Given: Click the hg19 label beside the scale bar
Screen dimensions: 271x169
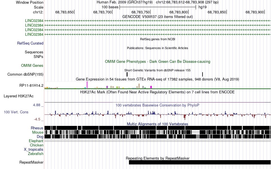Looking at the screenshot, I should point(202,7).
